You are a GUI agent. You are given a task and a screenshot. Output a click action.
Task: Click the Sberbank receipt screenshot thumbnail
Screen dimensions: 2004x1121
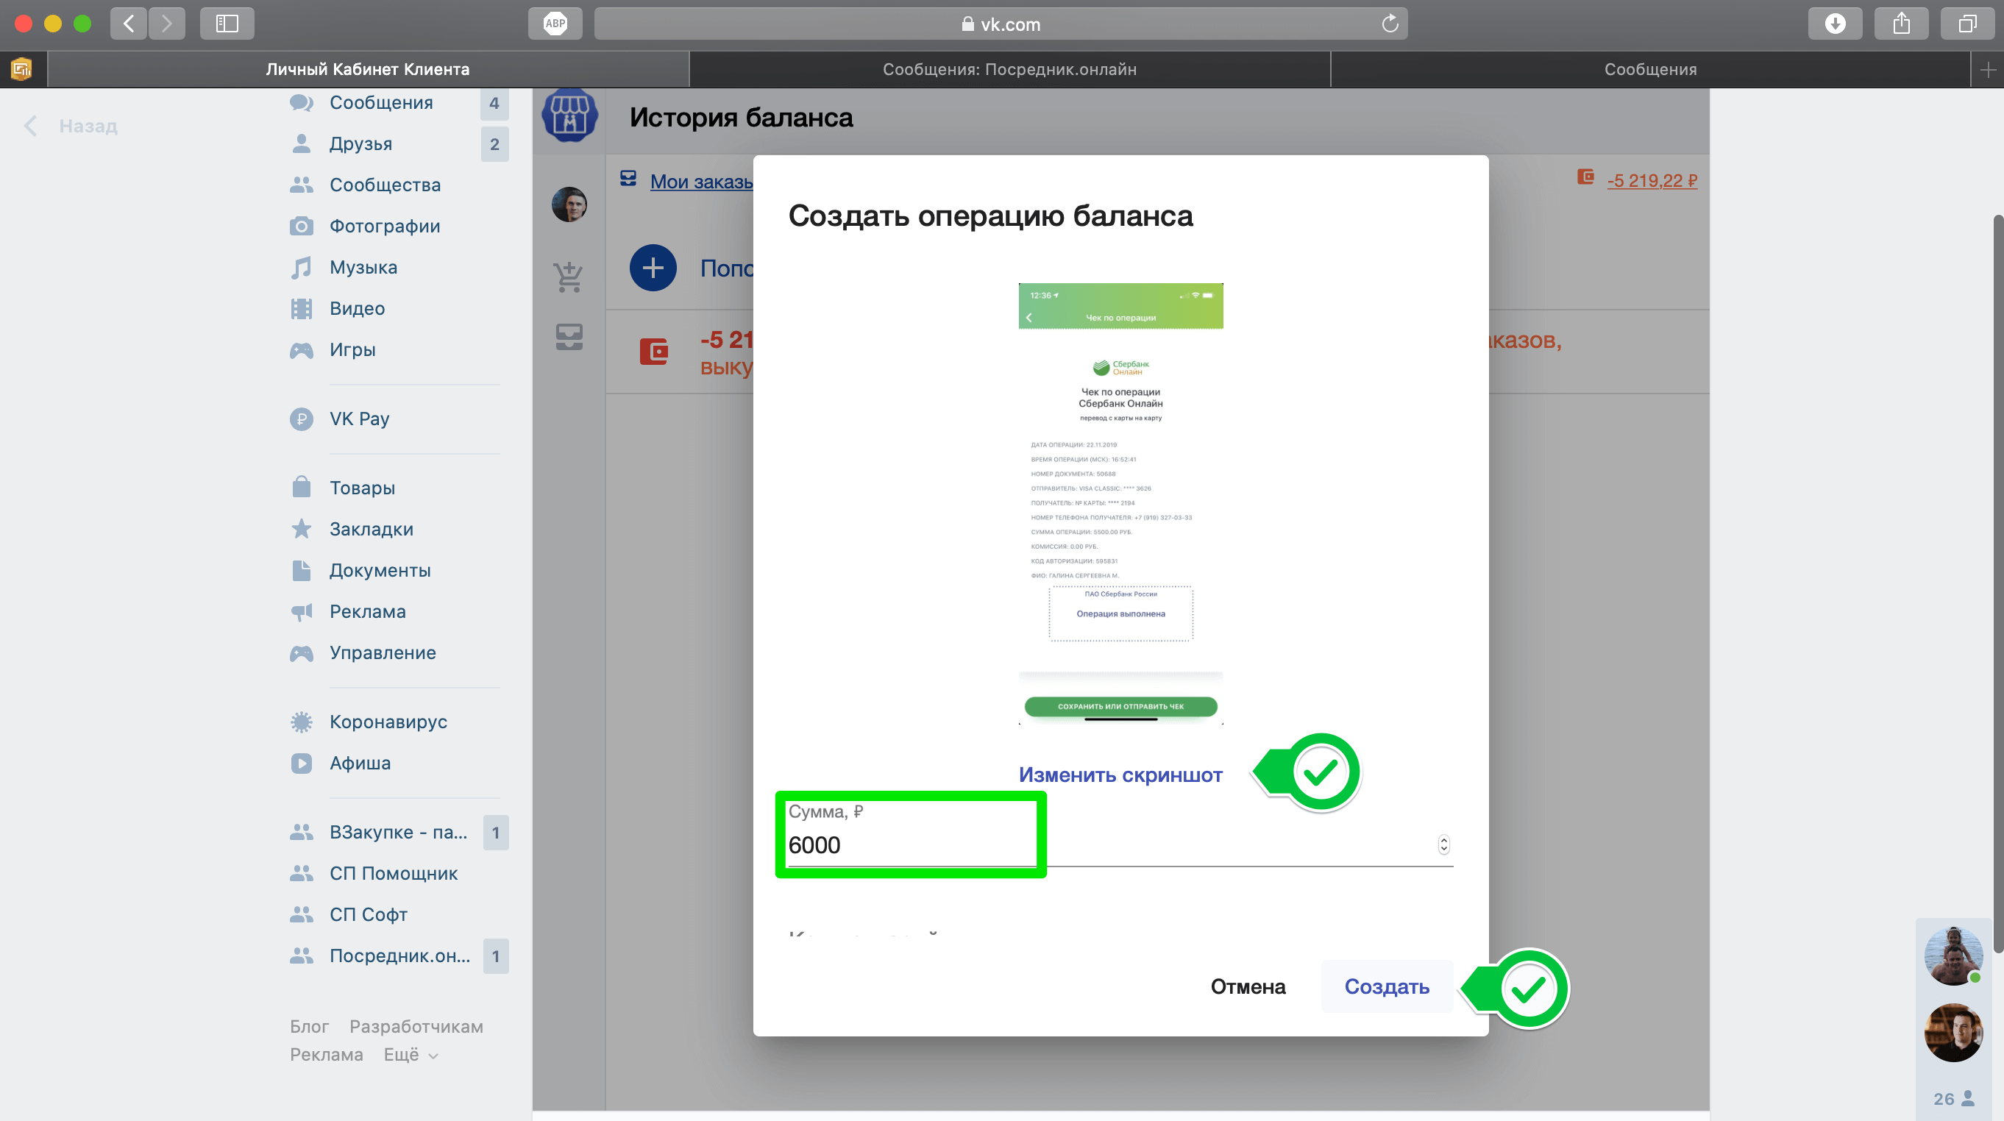[x=1120, y=503]
